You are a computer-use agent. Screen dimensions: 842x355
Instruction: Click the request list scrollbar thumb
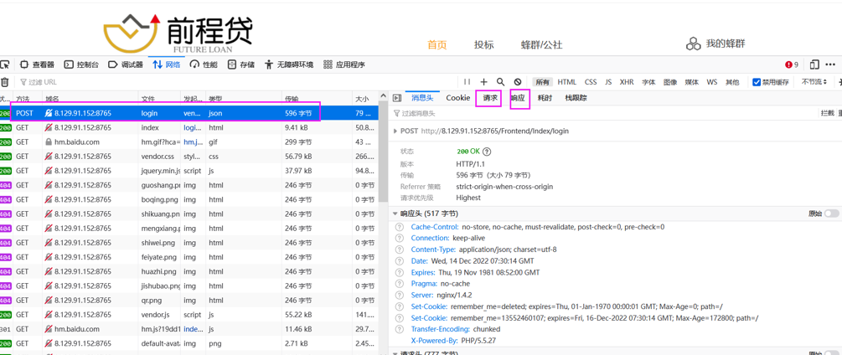tap(383, 150)
